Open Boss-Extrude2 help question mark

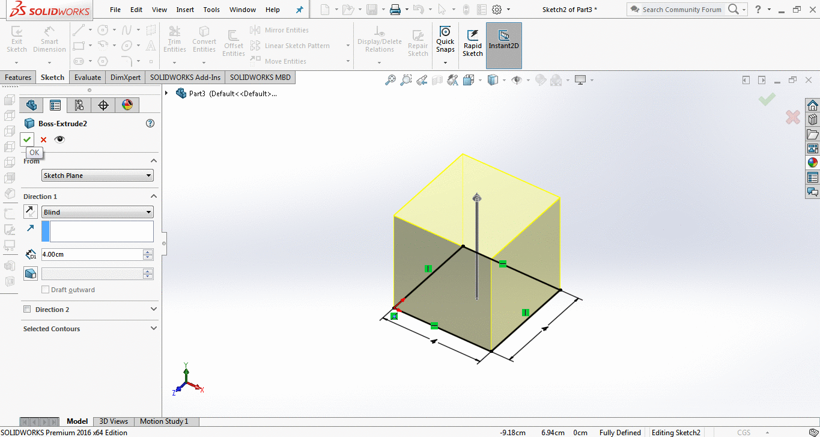(x=150, y=123)
